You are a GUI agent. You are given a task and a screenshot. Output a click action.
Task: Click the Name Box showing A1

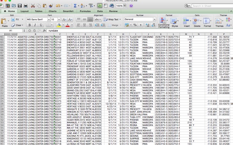point(11,31)
